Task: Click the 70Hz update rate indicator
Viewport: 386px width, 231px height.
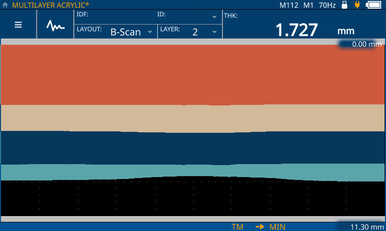Action: tap(327, 5)
